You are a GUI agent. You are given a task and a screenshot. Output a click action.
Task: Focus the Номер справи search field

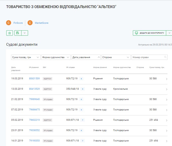point(148,57)
